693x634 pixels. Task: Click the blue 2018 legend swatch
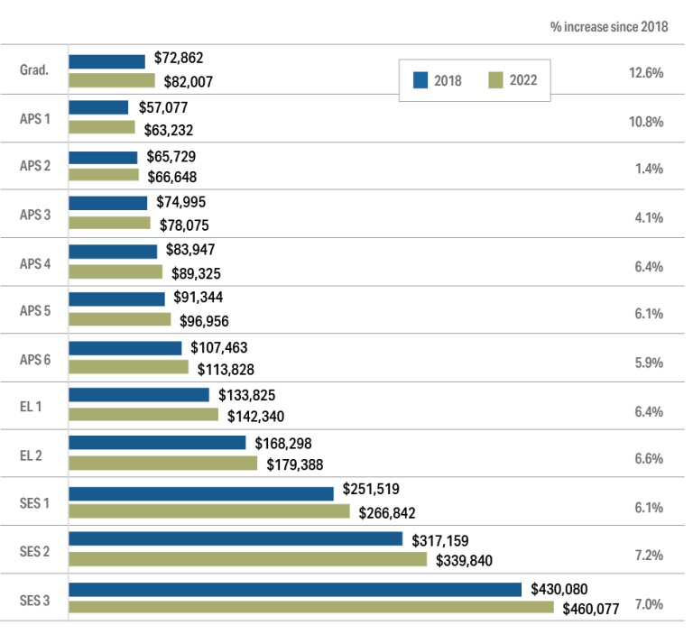click(420, 80)
